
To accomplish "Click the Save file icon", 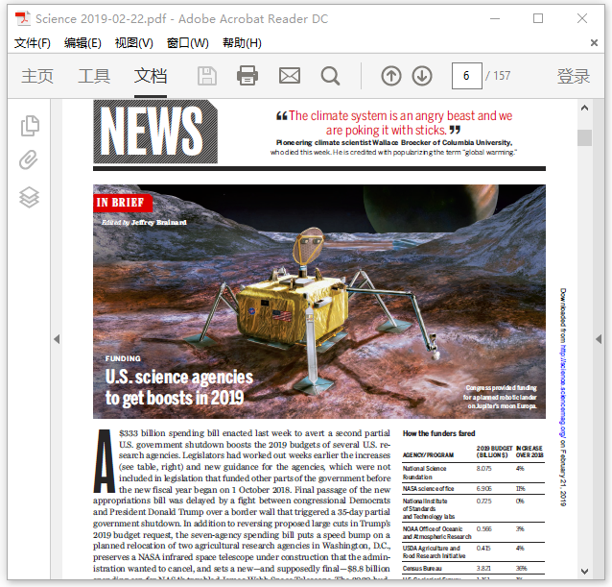I will [207, 76].
